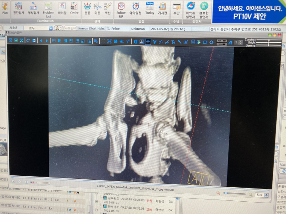
Task: Open 수납 payment button
Action: point(176,8)
